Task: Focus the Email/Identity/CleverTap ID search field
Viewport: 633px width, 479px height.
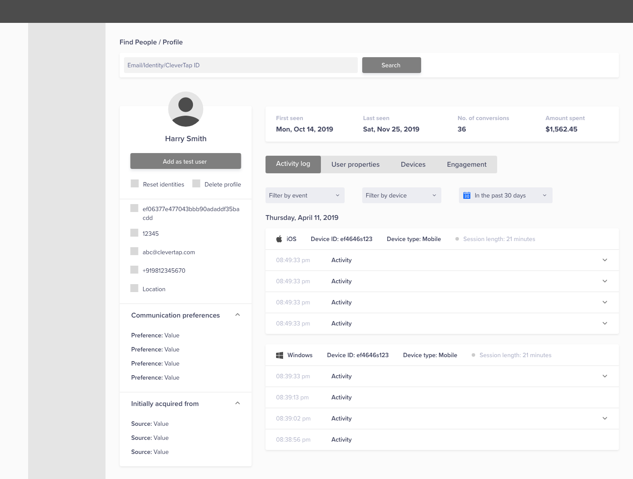Action: (x=240, y=65)
